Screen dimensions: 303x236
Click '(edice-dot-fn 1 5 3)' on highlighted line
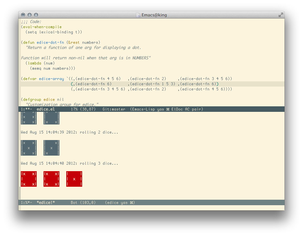[x=152, y=84]
